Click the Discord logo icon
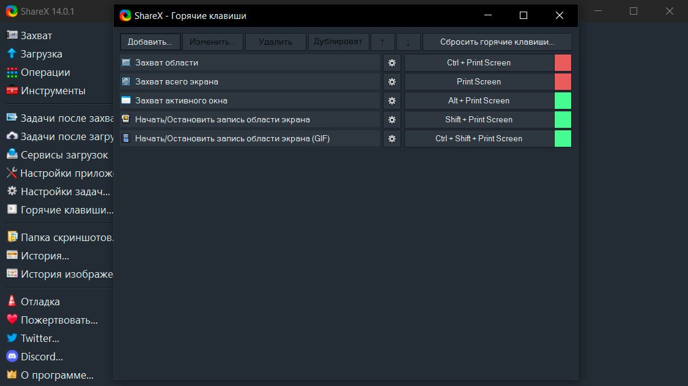The height and width of the screenshot is (386, 688). (12, 356)
